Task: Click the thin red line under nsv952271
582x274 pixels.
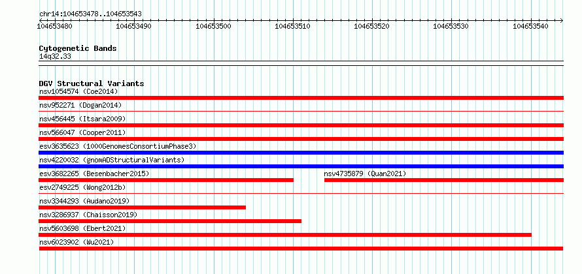Action: (301, 111)
